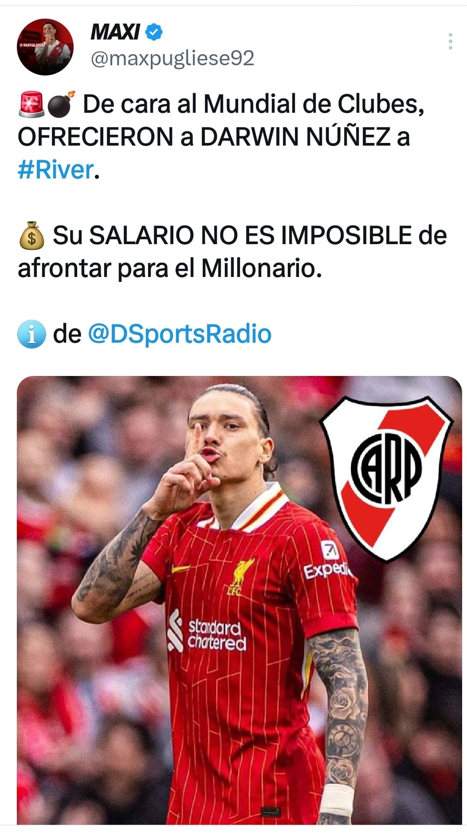Click the River Plate CARP crest
Screen dimensions: 467x835
pos(386,479)
